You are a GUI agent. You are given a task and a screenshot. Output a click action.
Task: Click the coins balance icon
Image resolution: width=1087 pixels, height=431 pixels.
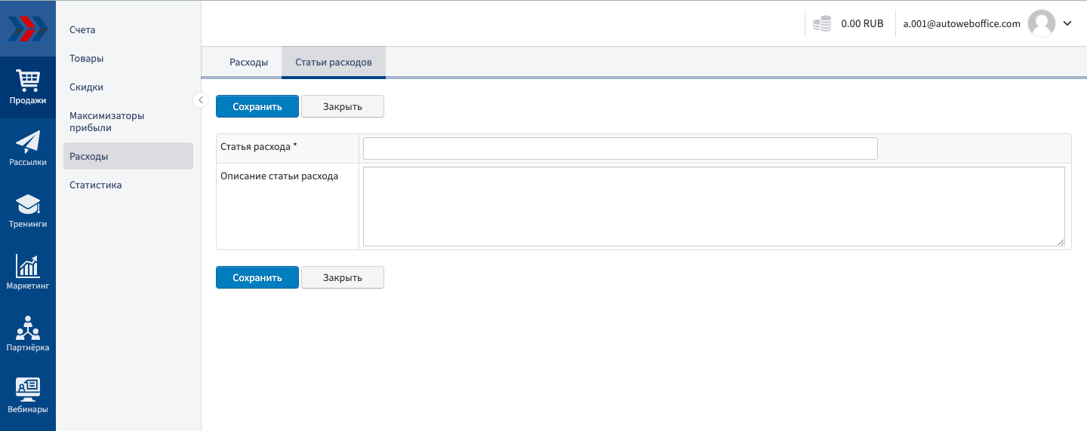(x=822, y=23)
